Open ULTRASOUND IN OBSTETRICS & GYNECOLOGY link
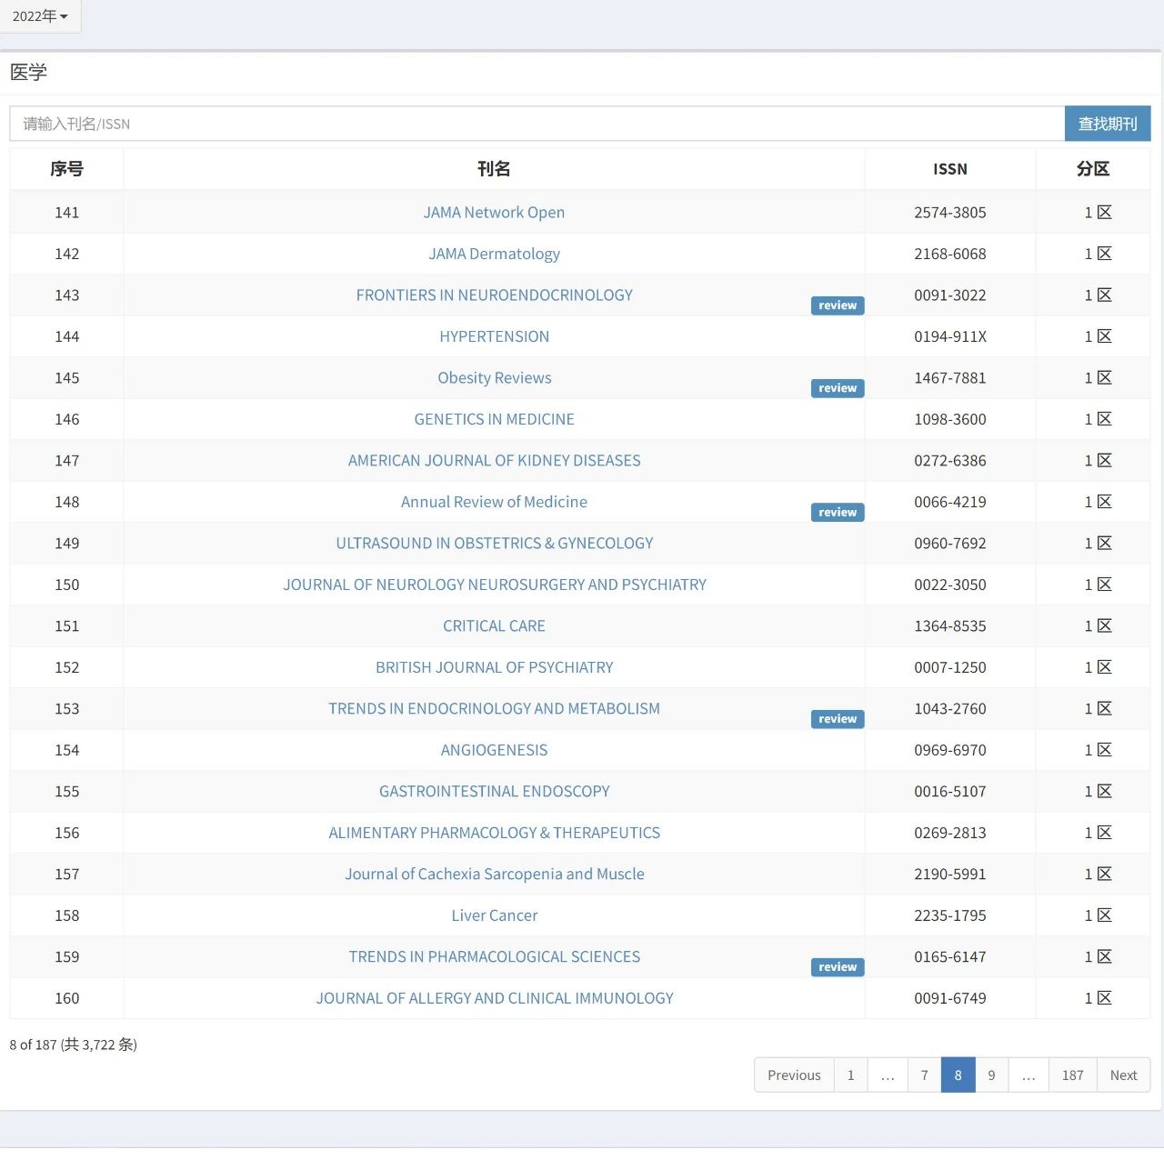 [x=494, y=544]
